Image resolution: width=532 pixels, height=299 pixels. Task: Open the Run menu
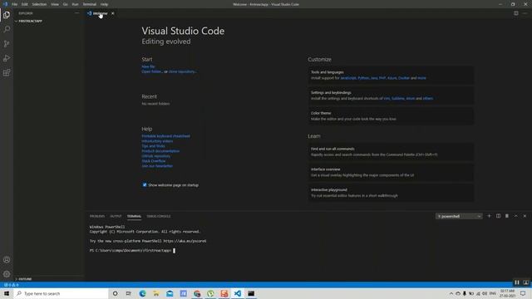click(75, 4)
